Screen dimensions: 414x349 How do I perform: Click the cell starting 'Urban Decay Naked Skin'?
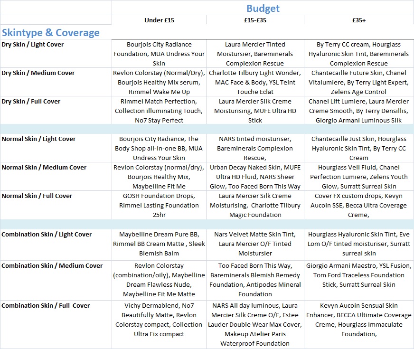[255, 177]
